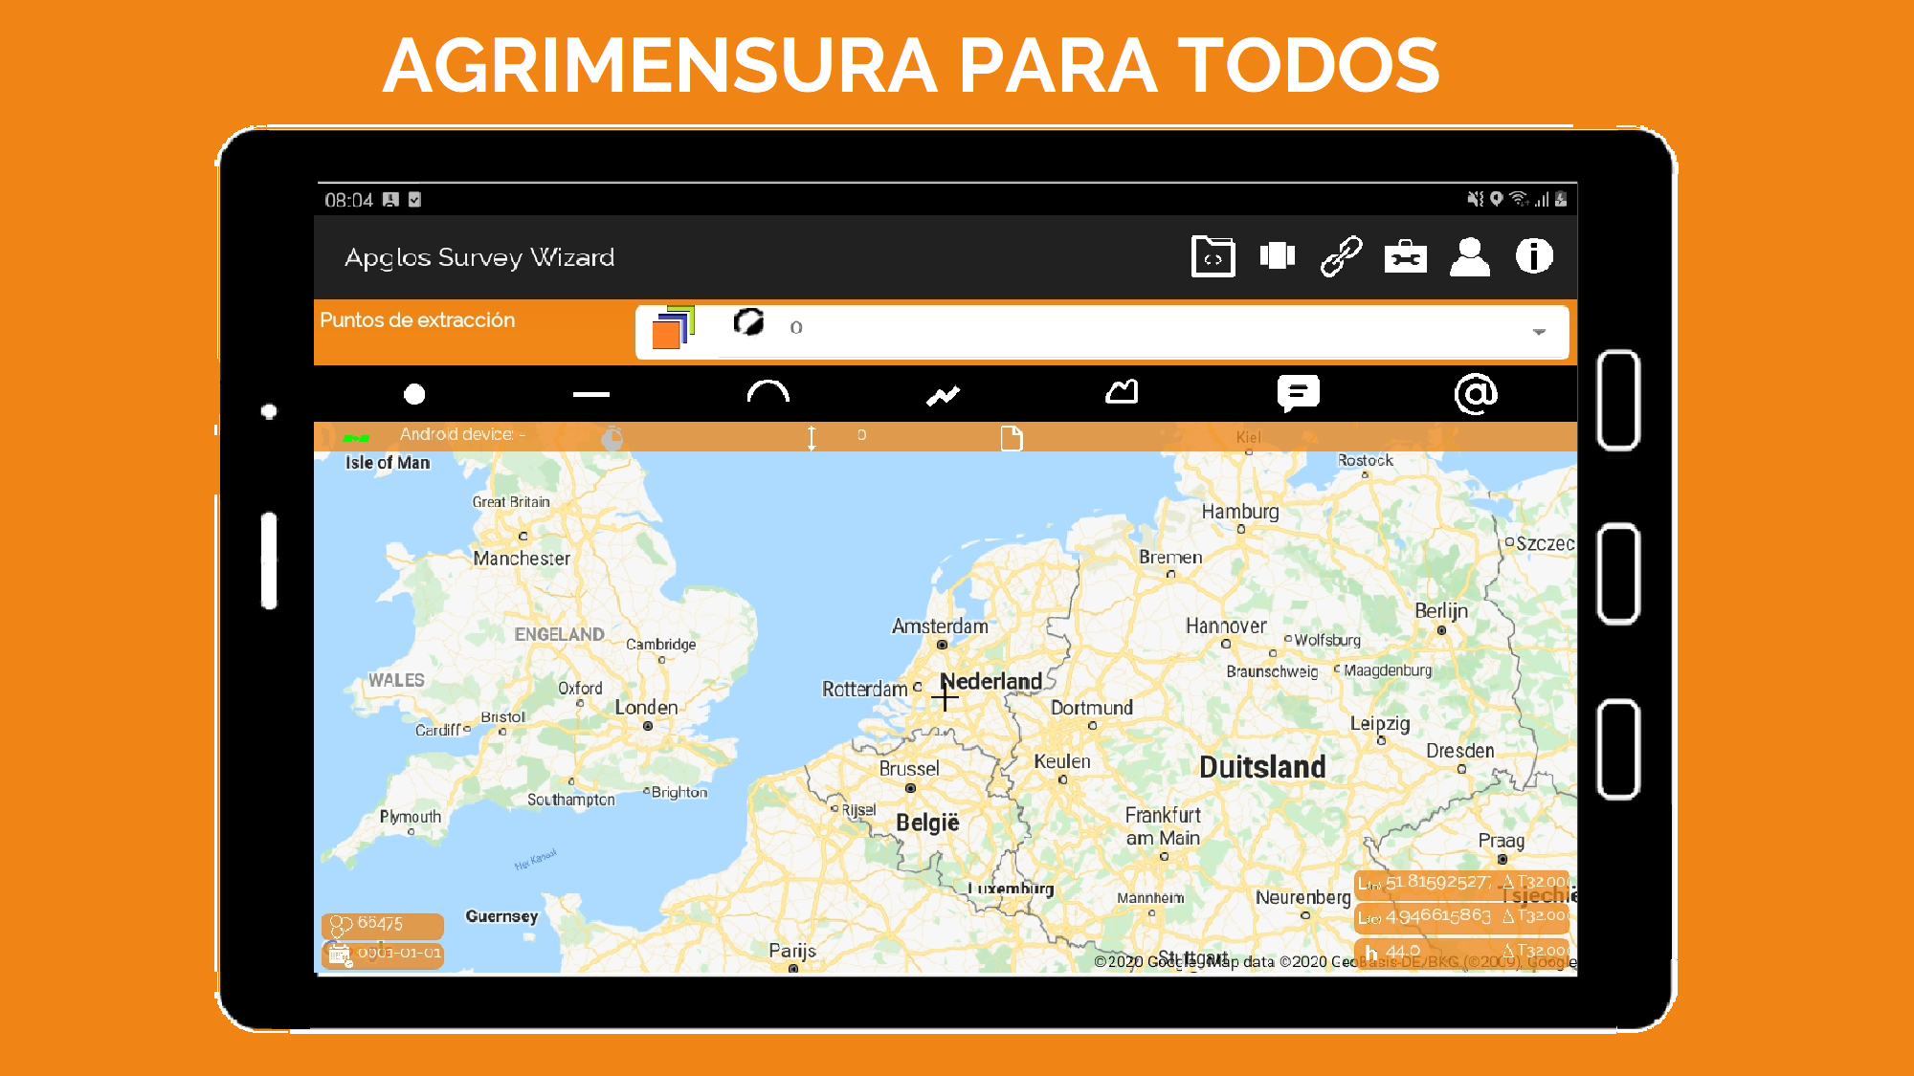Screen dimensions: 1914x1076
Task: Tap the 'Android device: -' label
Action: click(462, 434)
